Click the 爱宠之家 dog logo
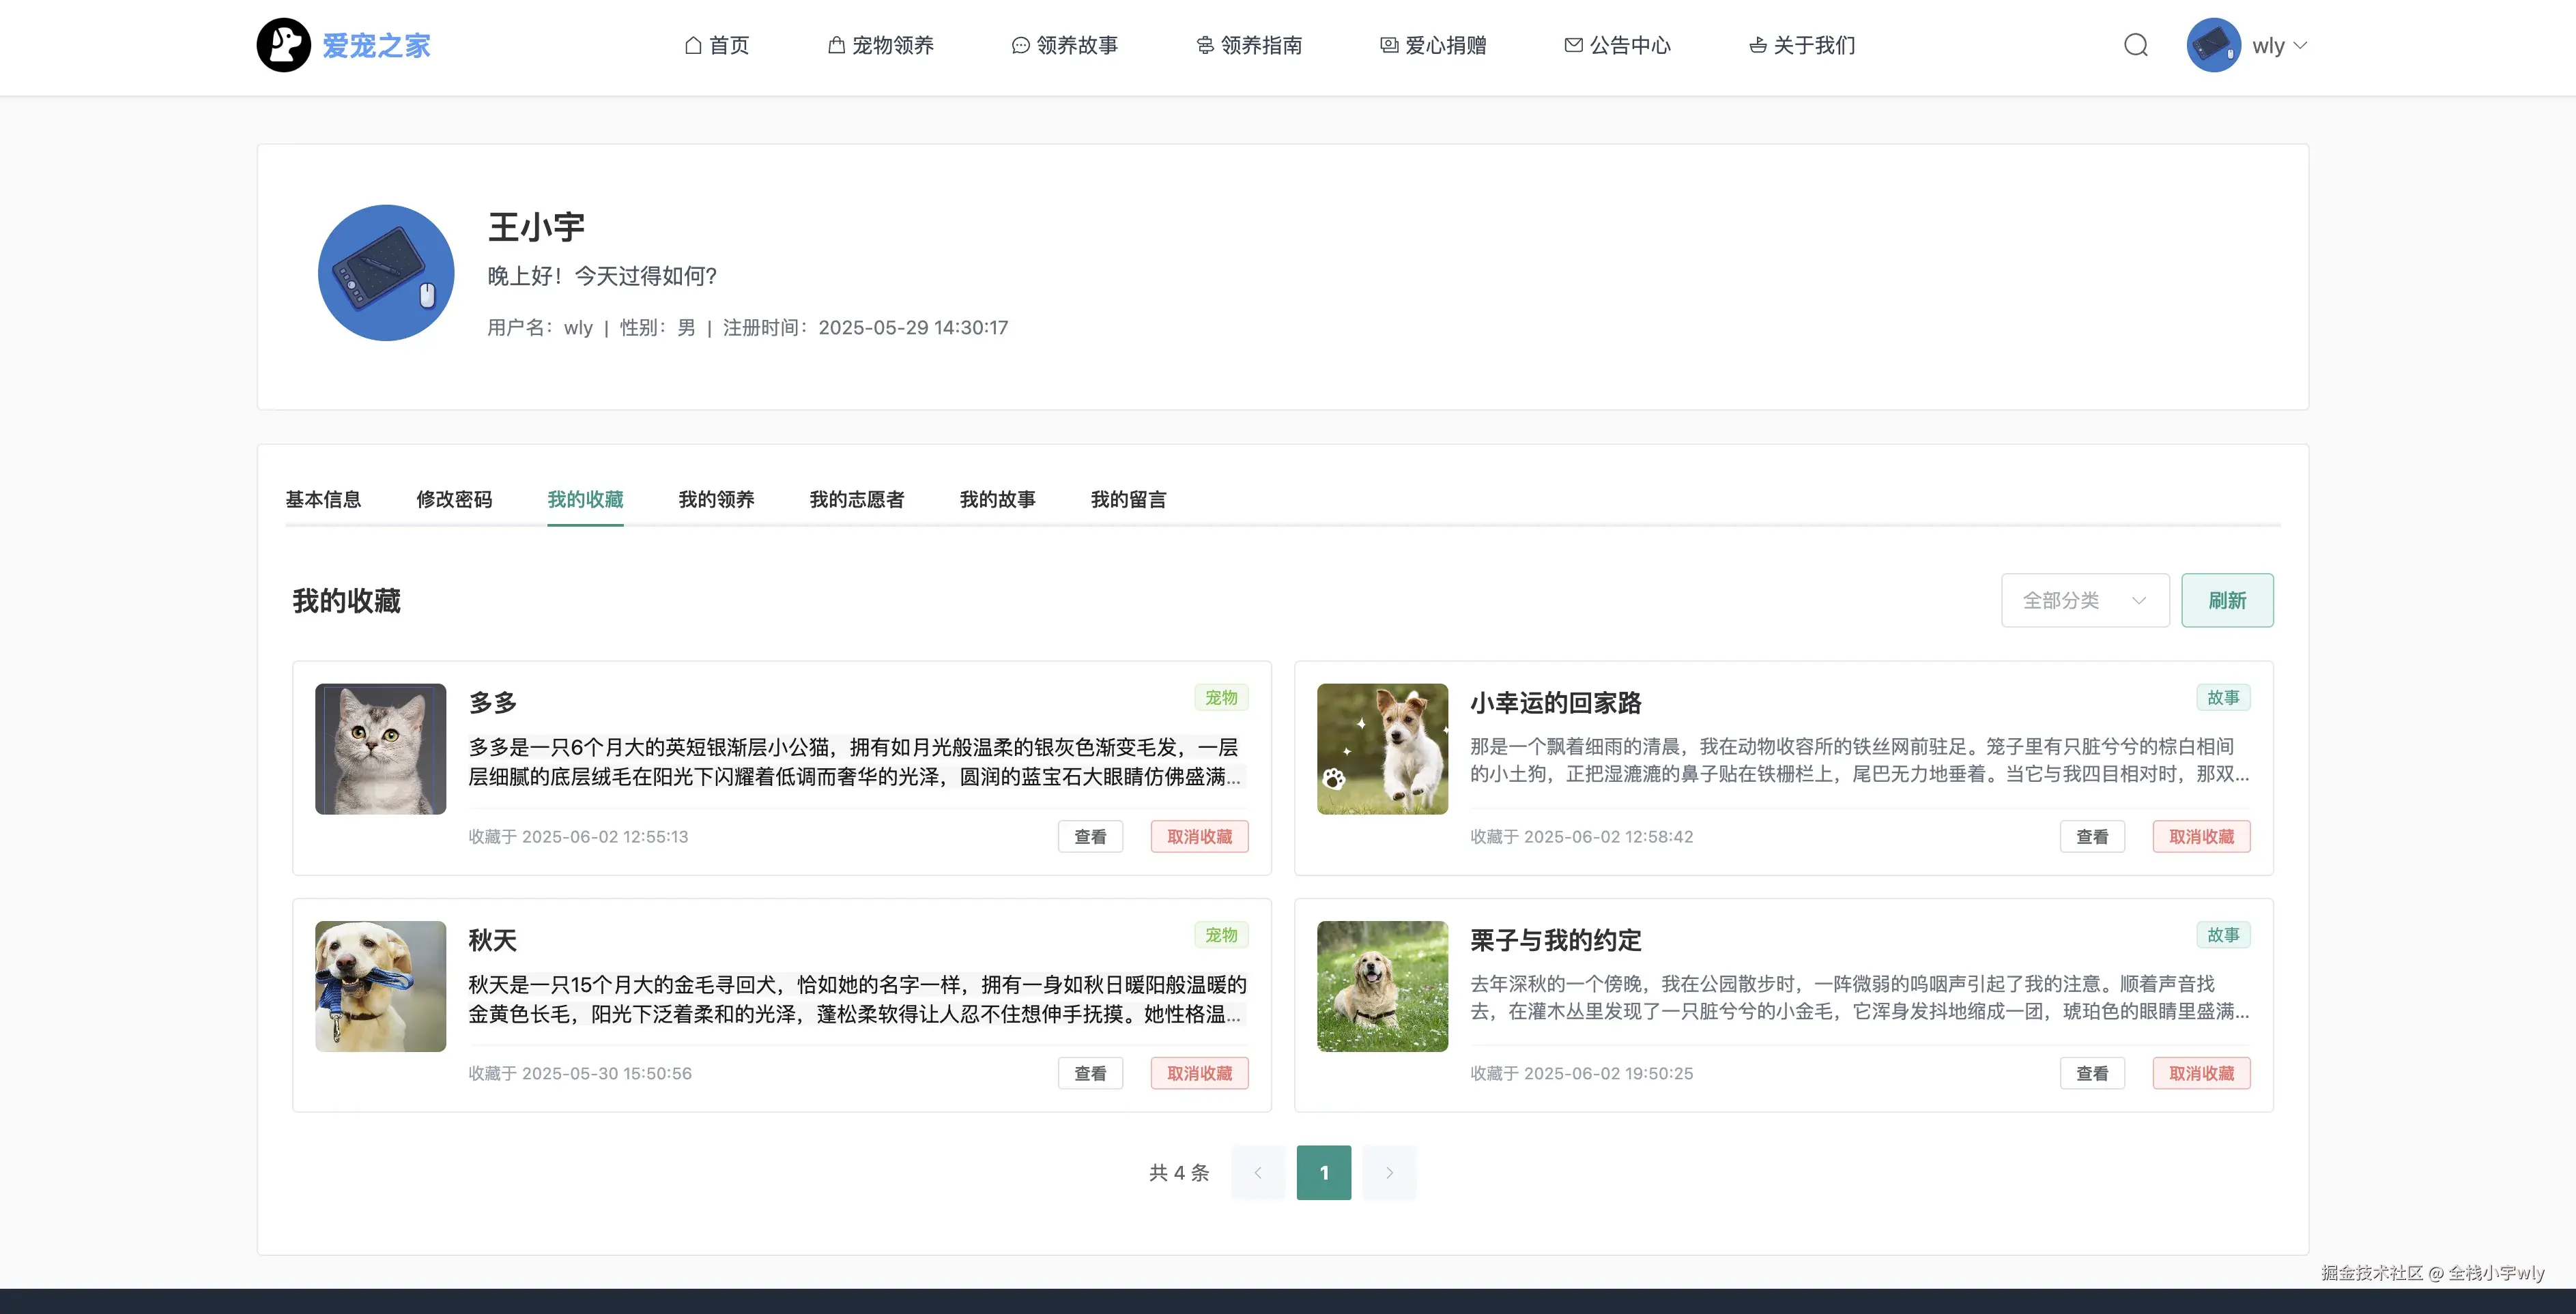The width and height of the screenshot is (2576, 1314). (x=283, y=45)
